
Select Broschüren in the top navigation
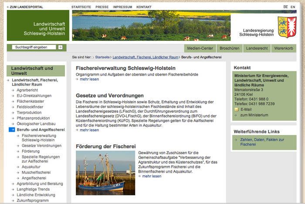pyautogui.click(x=229, y=48)
